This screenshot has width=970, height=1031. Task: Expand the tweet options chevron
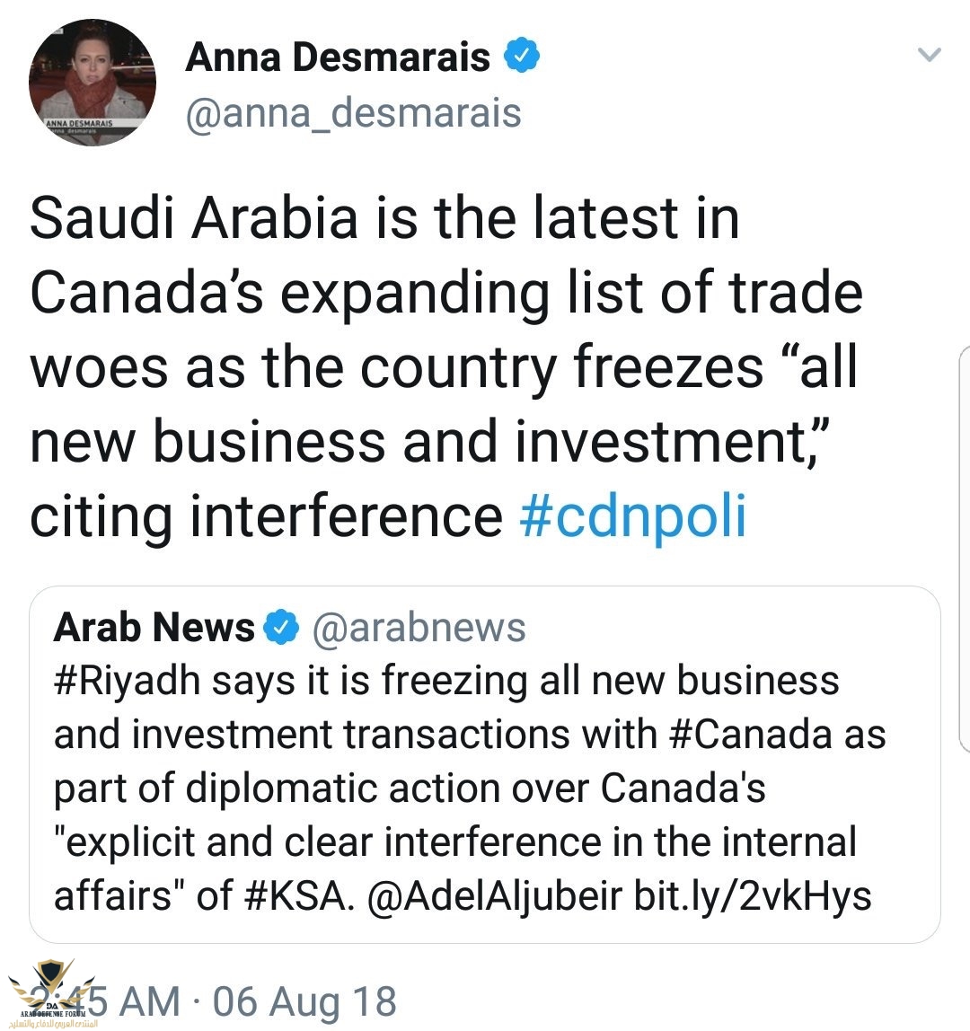click(929, 56)
